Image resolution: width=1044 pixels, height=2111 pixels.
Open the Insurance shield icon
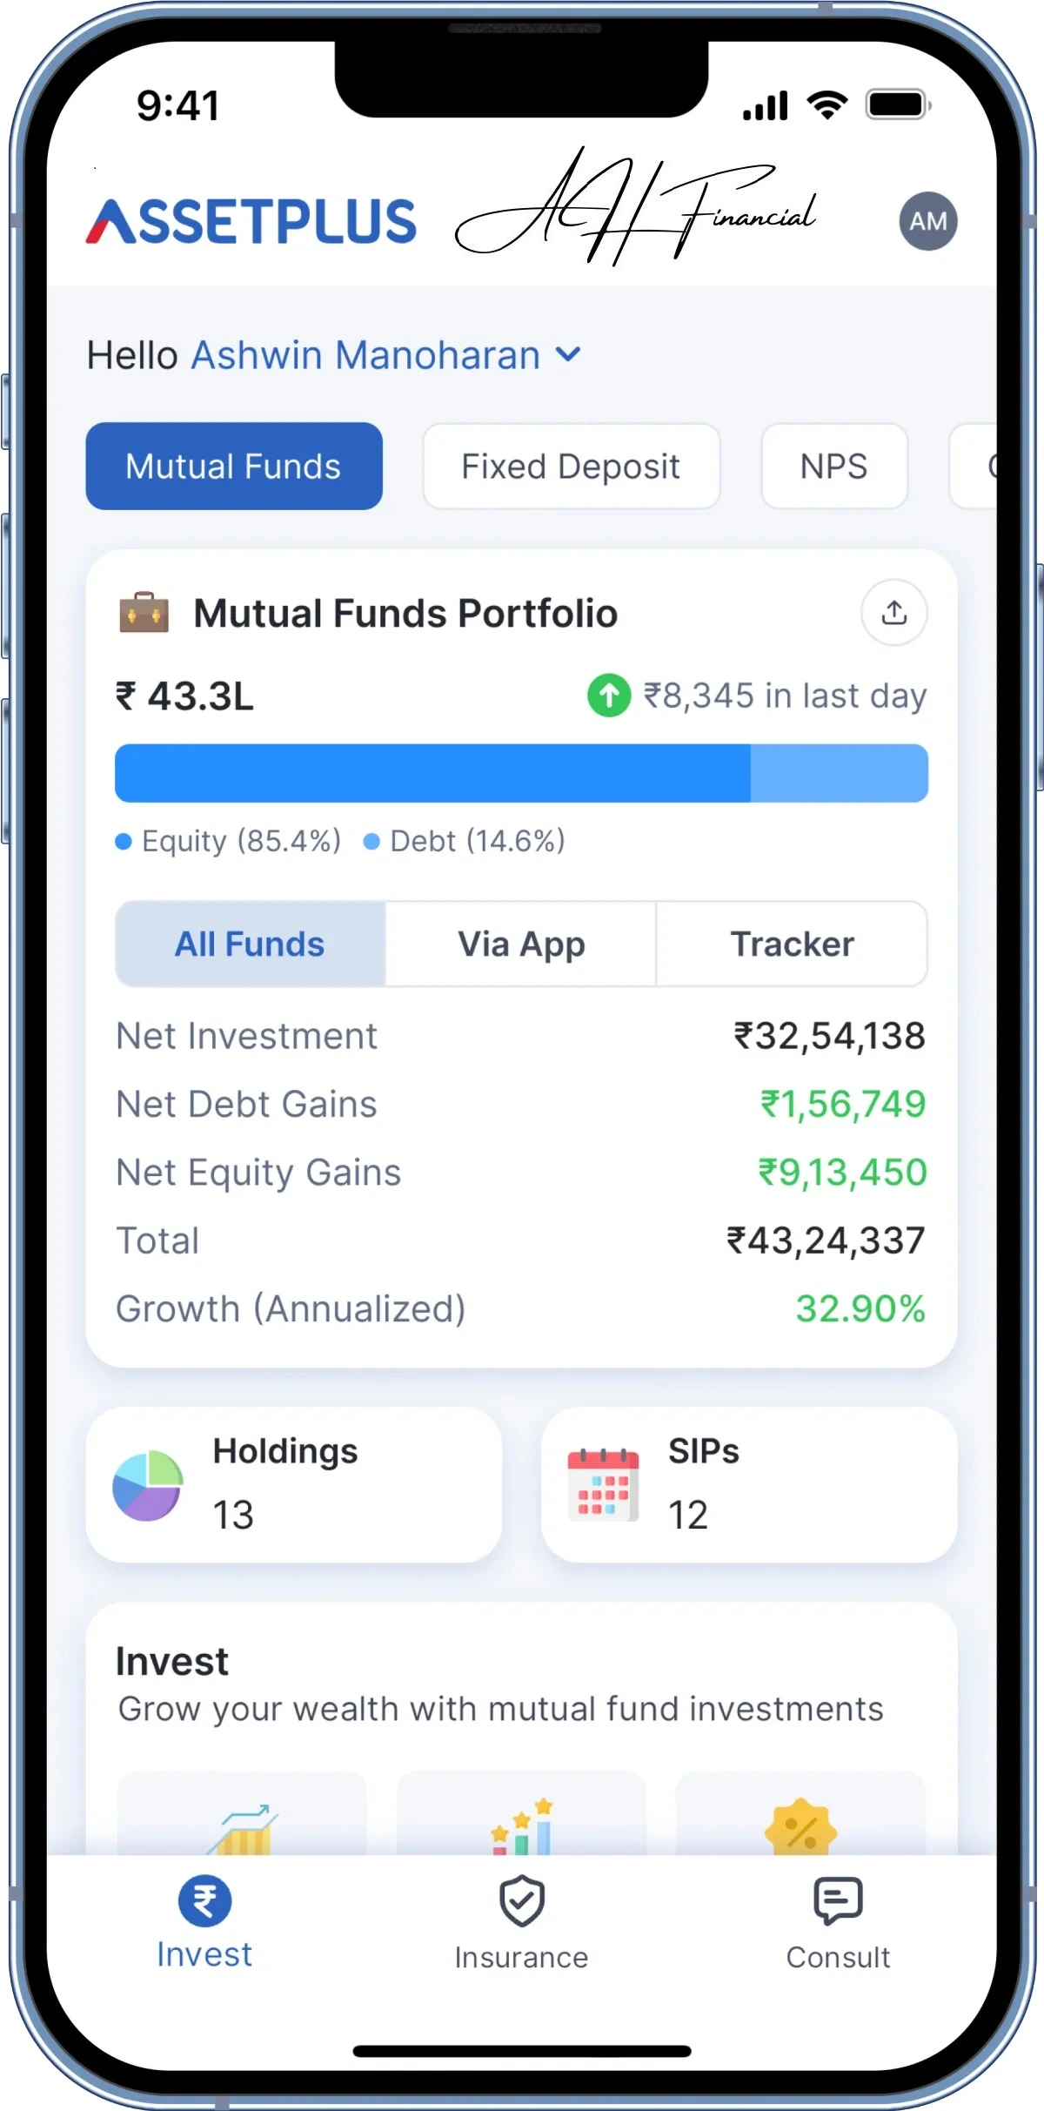click(521, 1902)
